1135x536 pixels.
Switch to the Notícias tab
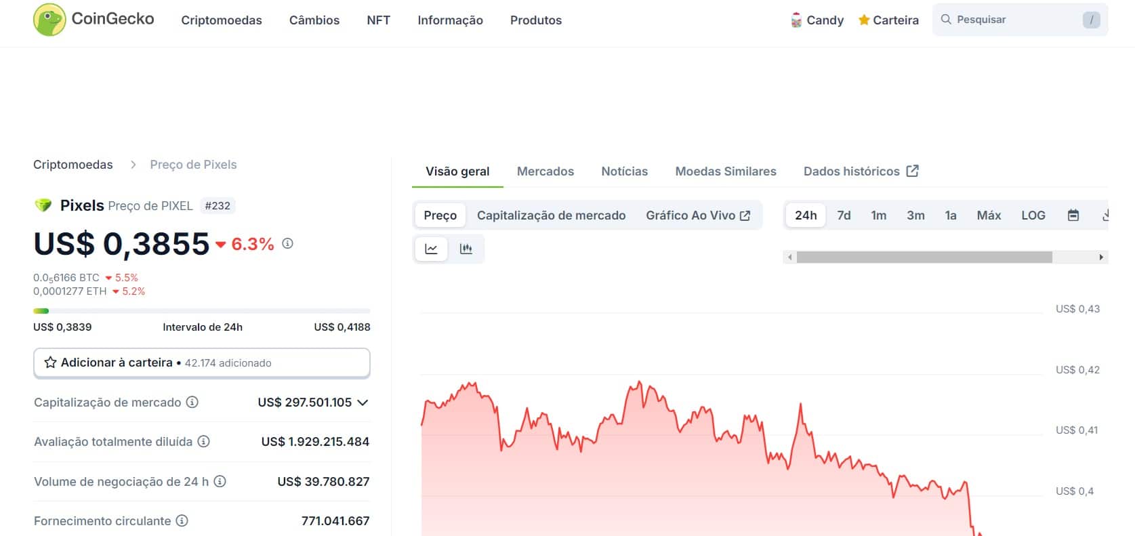click(624, 171)
